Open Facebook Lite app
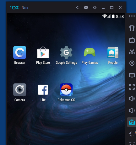The image size is (136, 145). click(43, 90)
